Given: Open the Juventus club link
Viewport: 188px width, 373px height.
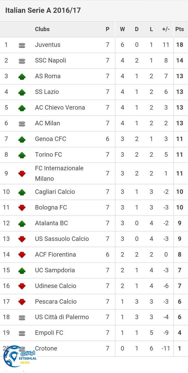Looking at the screenshot, I should pos(48,45).
